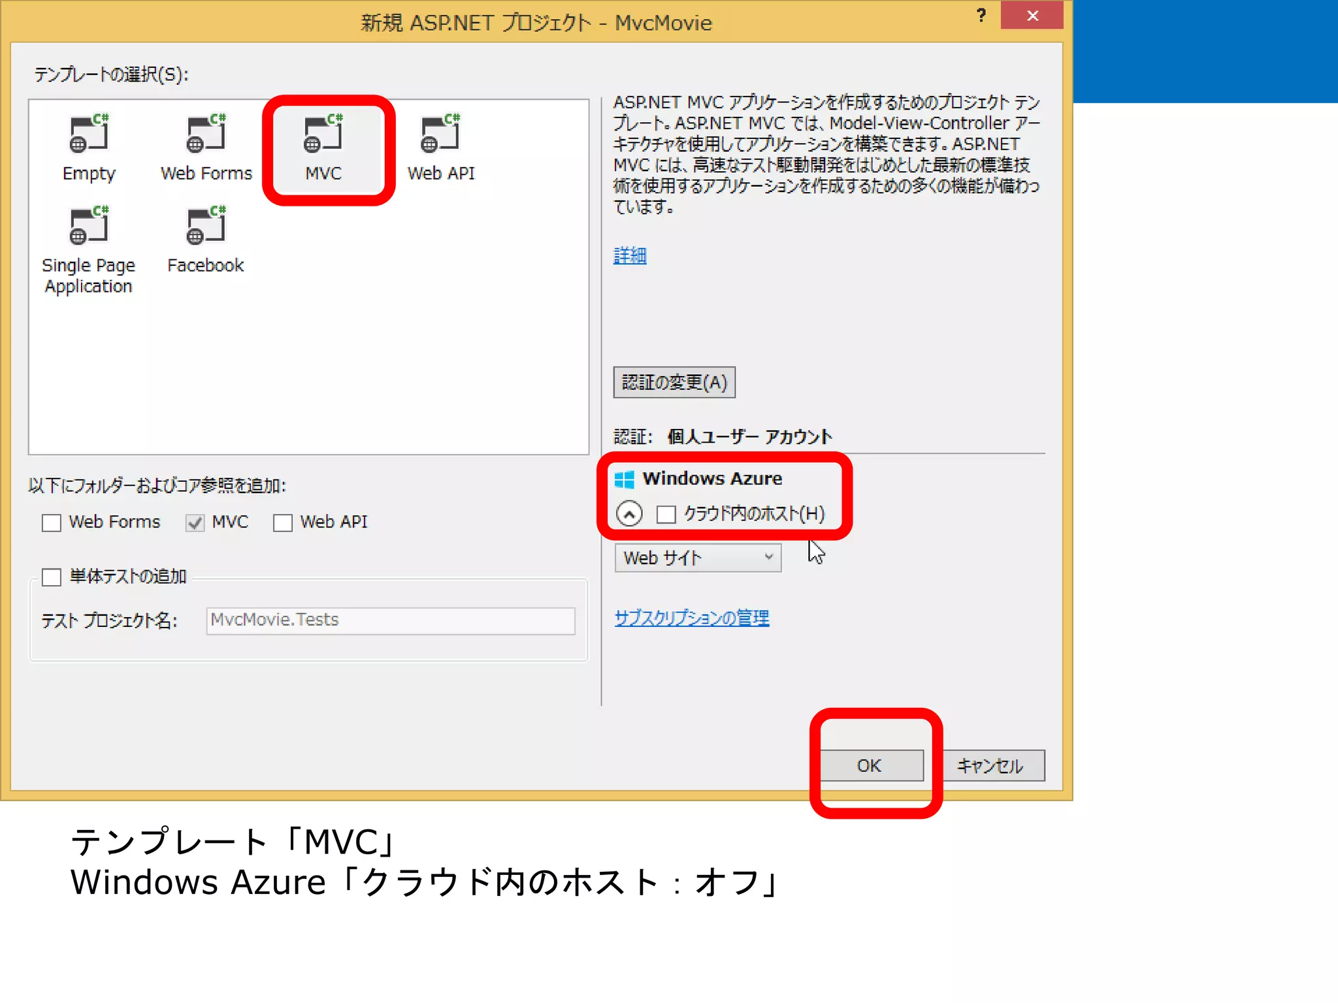Click the テスト プロジェクト名 label
The width and height of the screenshot is (1338, 1003).
pyautogui.click(x=109, y=620)
